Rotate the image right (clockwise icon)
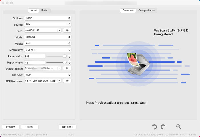 click(x=163, y=127)
